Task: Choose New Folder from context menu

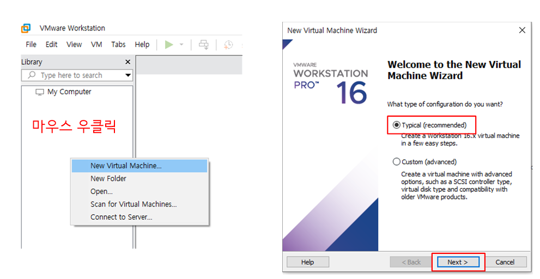Action: [x=139, y=178]
